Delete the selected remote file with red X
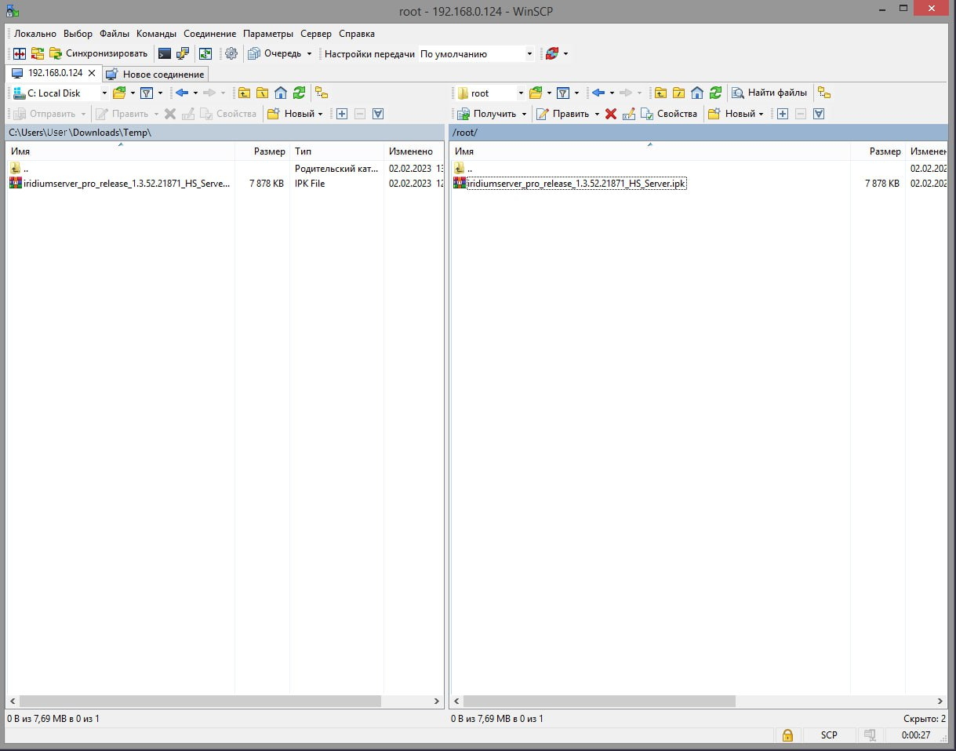956x751 pixels. click(x=611, y=115)
